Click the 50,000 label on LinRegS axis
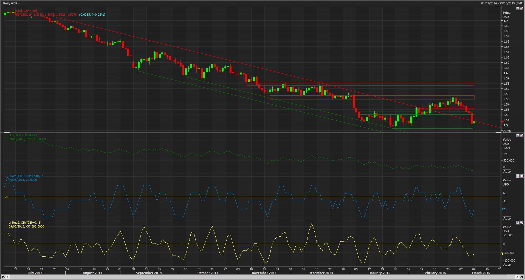Viewport: 525px width, 280px height. click(508, 235)
